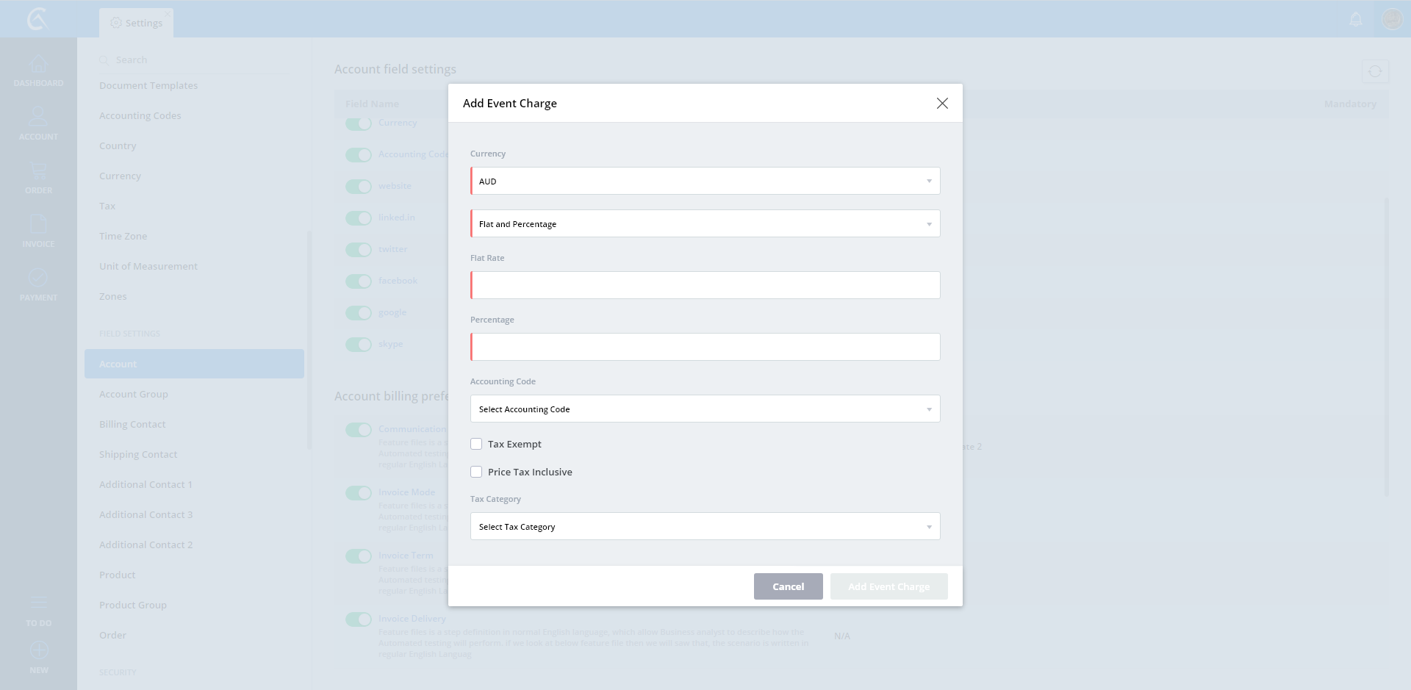Open the To Do list icon
1411x690 pixels.
[x=39, y=603]
